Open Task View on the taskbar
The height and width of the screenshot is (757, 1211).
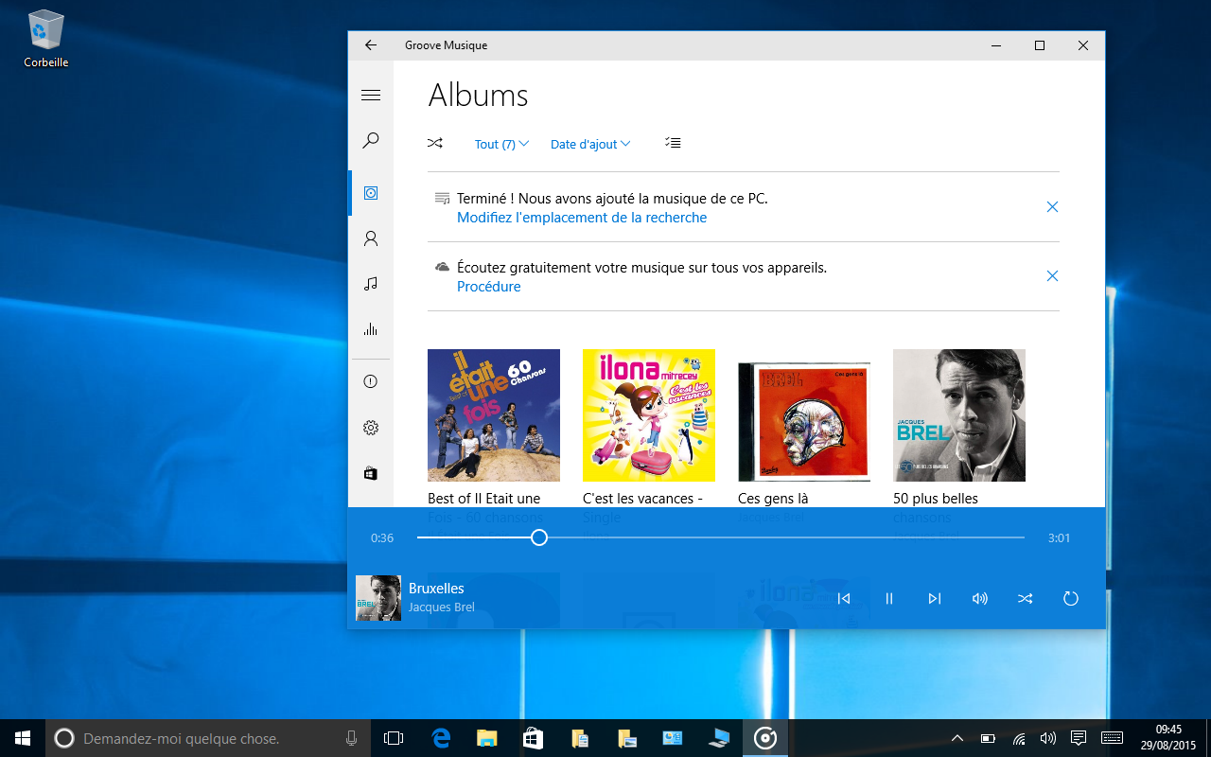(394, 738)
